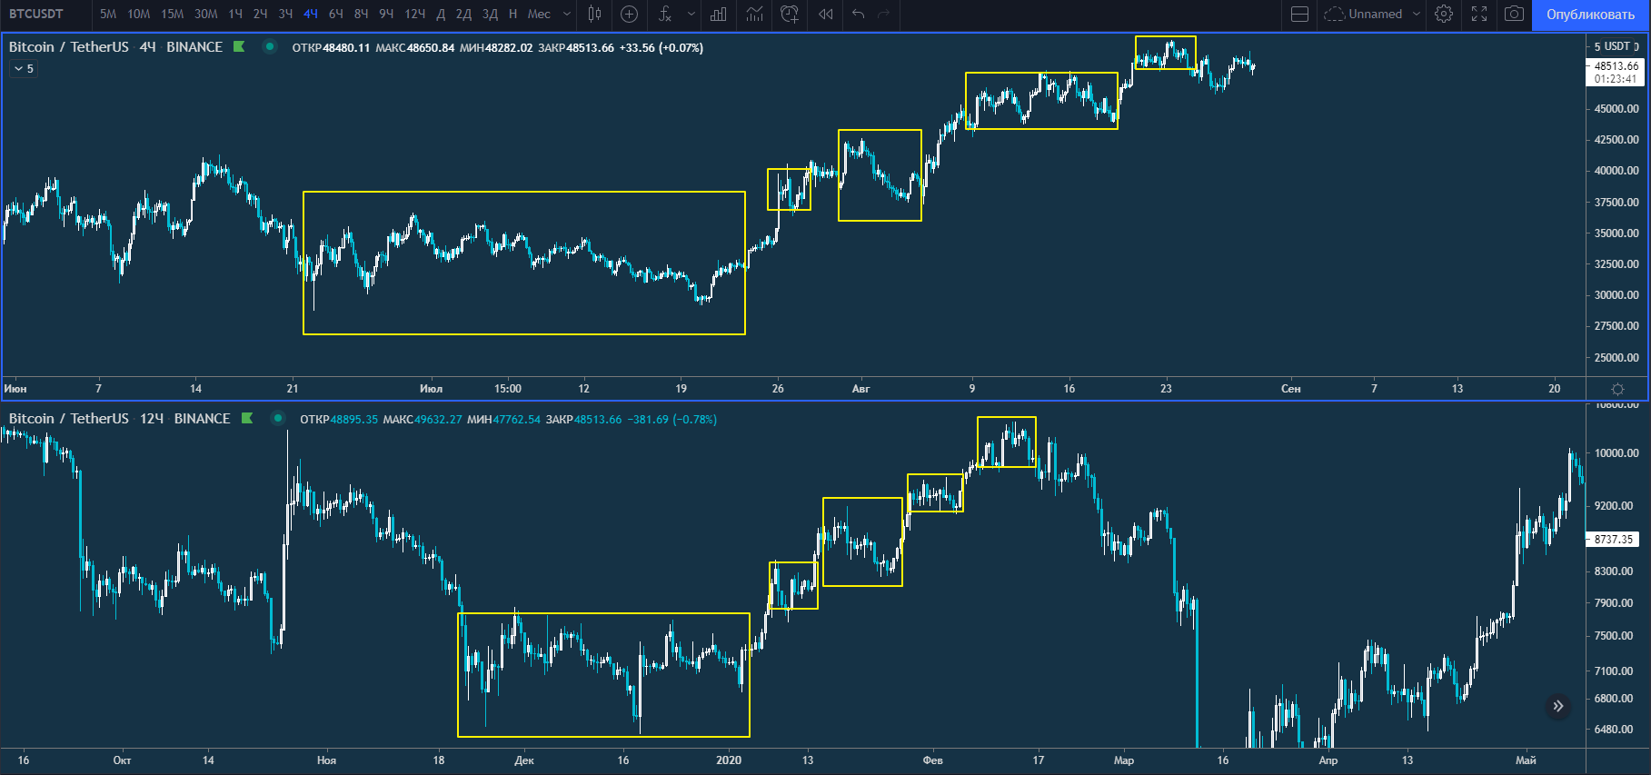The image size is (1651, 775).
Task: Open the candlestick chart style selector
Action: [594, 14]
